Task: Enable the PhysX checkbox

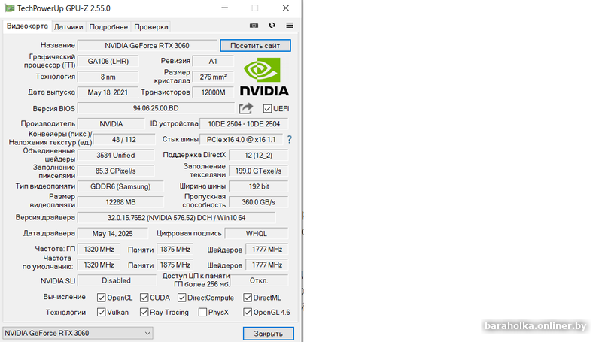Action: coord(202,313)
